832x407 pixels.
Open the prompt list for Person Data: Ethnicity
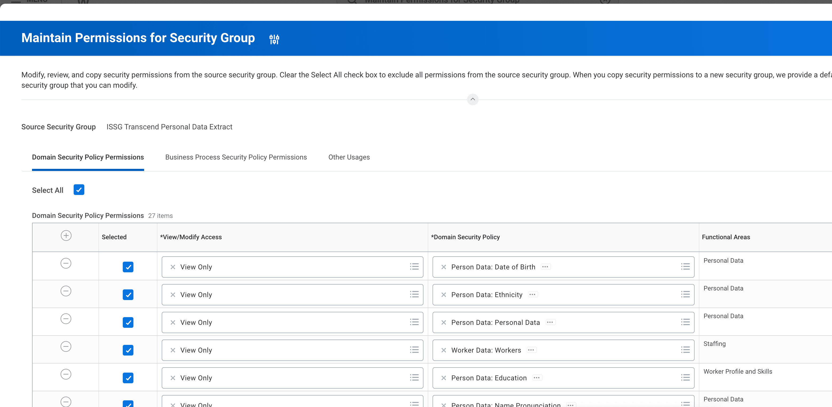685,294
